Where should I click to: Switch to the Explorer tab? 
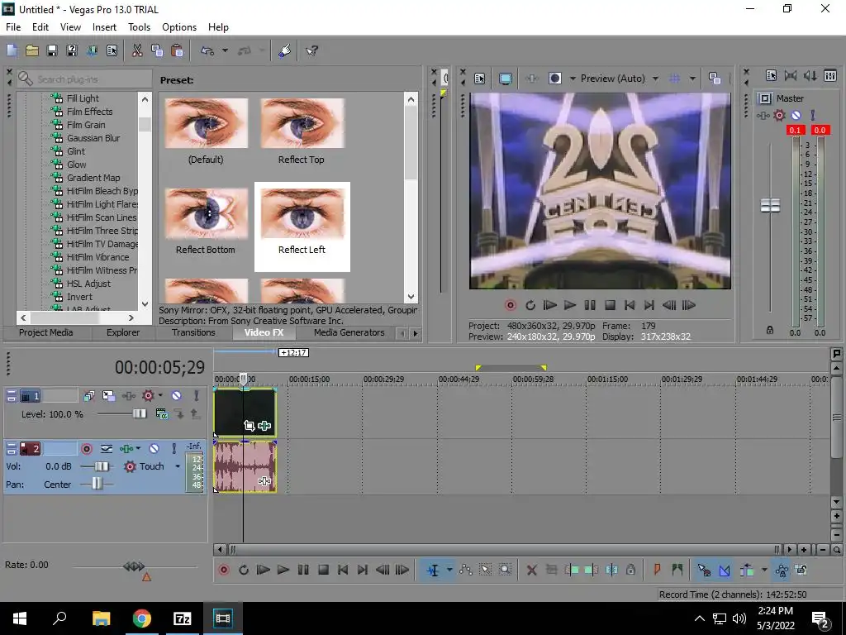pos(123,332)
